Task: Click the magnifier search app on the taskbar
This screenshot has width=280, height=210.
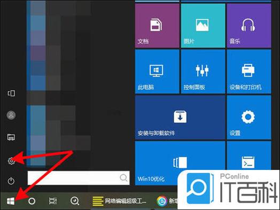Action: (75, 201)
